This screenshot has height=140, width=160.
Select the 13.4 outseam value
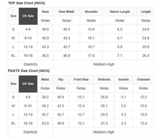143,123
